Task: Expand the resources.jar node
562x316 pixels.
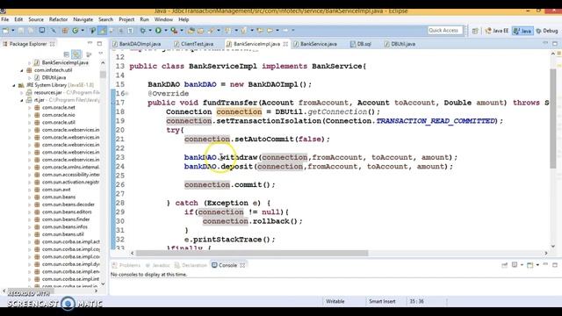Action: (x=21, y=93)
